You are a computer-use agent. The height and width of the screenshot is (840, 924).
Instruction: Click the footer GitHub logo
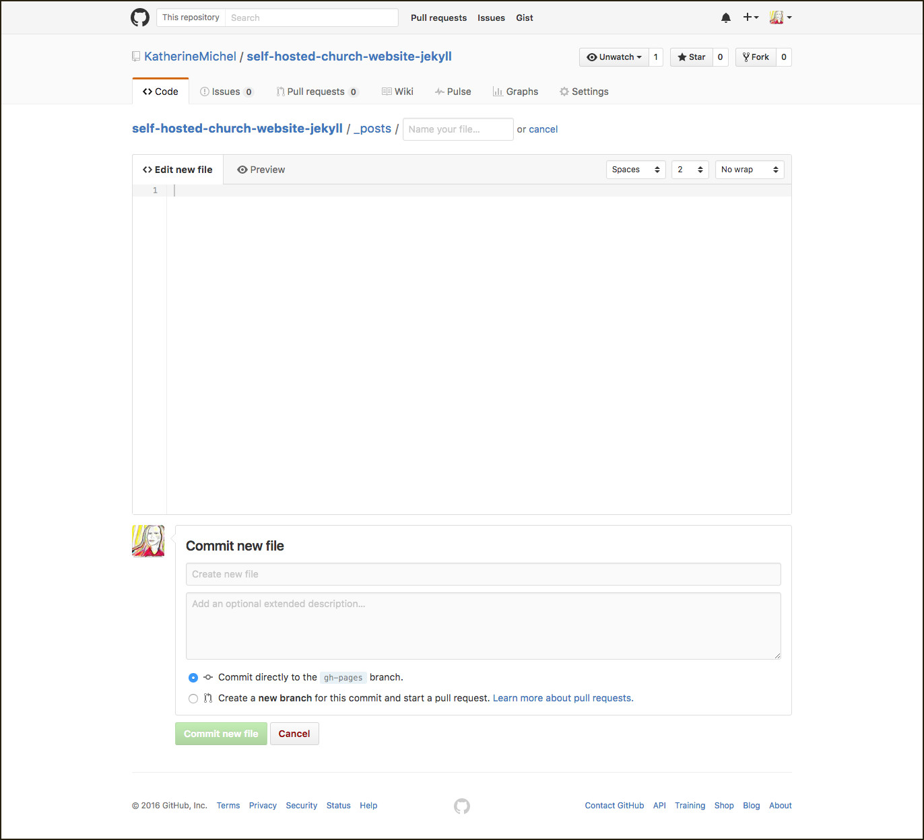coord(462,806)
